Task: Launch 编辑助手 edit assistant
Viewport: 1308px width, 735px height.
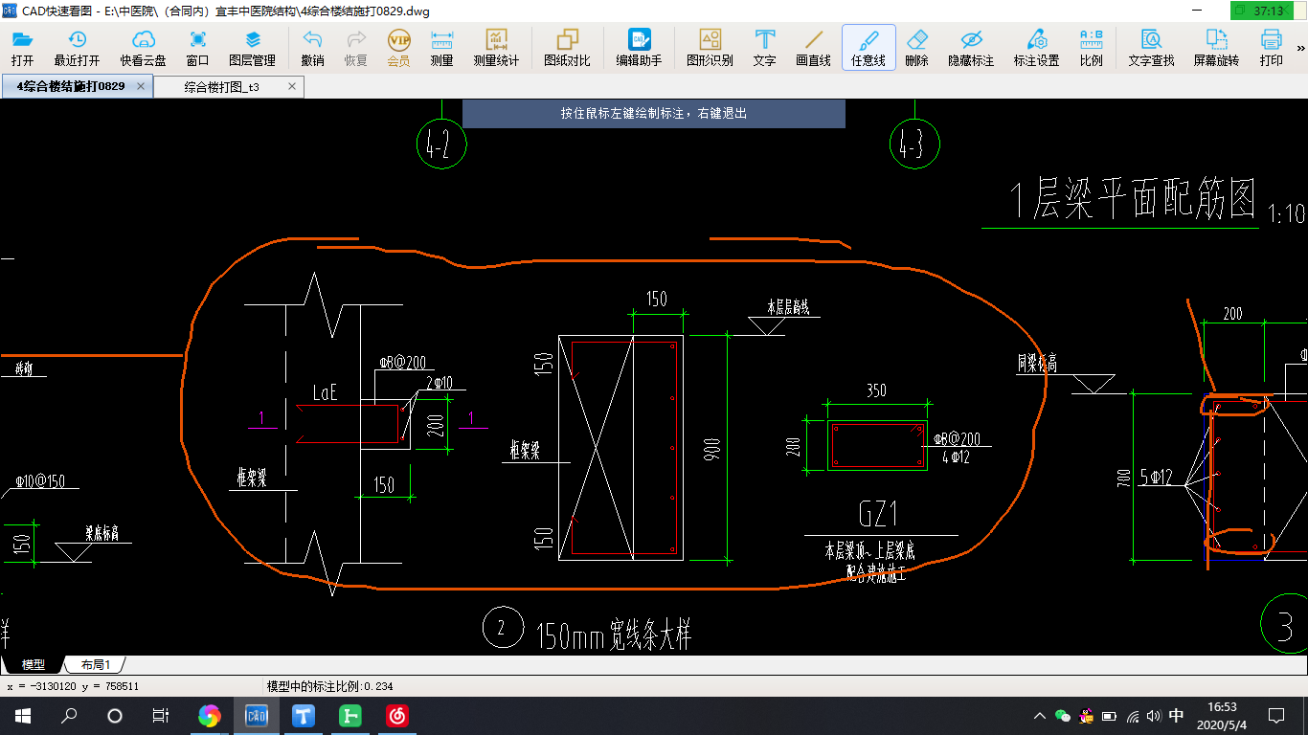Action: pos(639,48)
